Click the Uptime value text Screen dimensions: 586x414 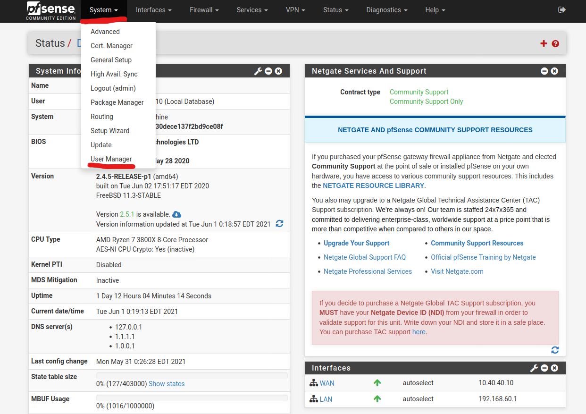click(x=154, y=296)
